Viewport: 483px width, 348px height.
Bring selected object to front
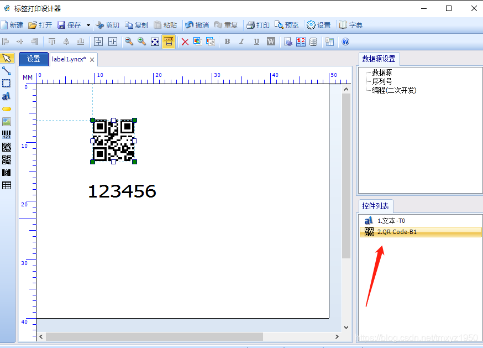pos(197,41)
